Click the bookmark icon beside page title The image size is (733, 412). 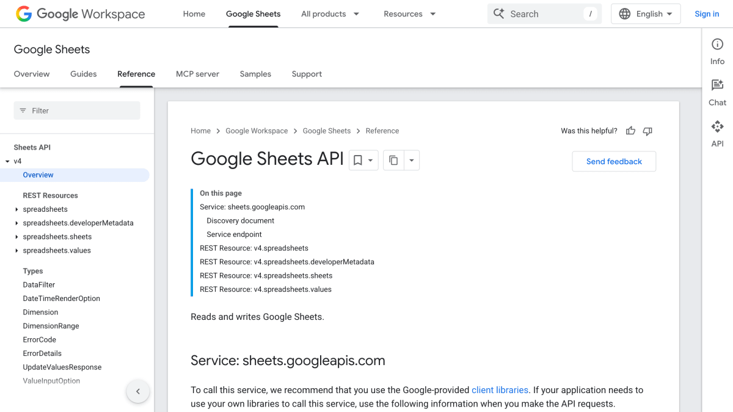[x=358, y=160]
